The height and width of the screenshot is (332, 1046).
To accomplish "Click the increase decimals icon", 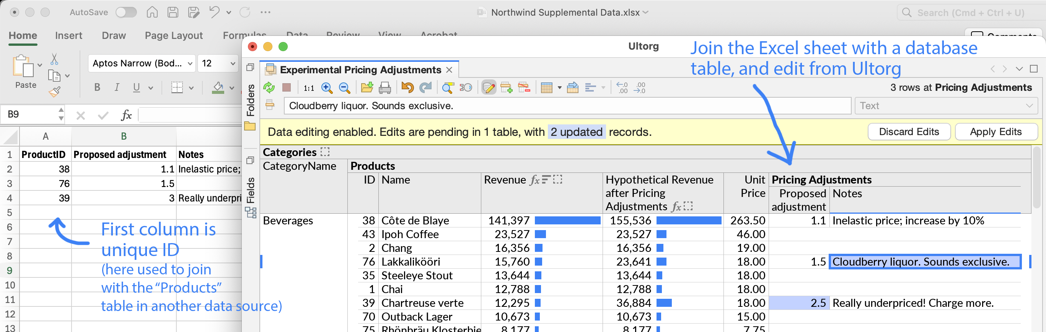I will tap(640, 87).
